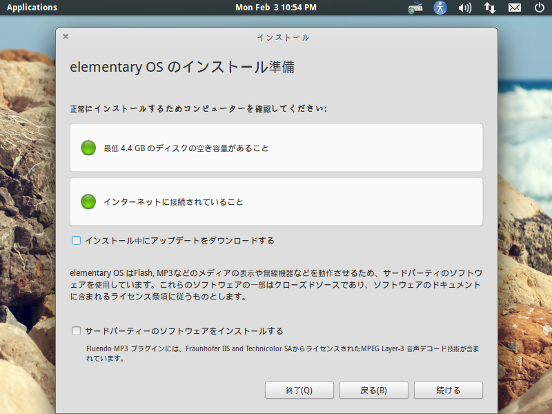552x414 pixels.
Task: Click the heading 'elementary OS のインストール準備'
Action: click(182, 67)
